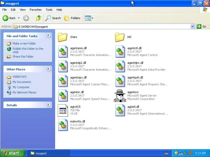Click the safely remove hardware tray icon
This screenshot has width=210, height=157.
coord(186,153)
